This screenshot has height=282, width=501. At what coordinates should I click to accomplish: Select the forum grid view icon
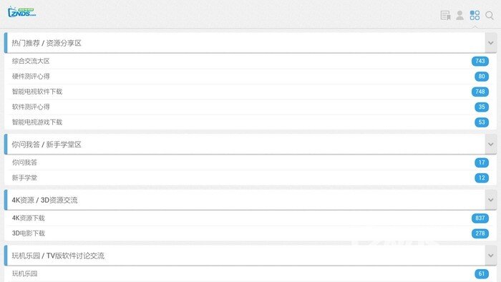coord(475,15)
